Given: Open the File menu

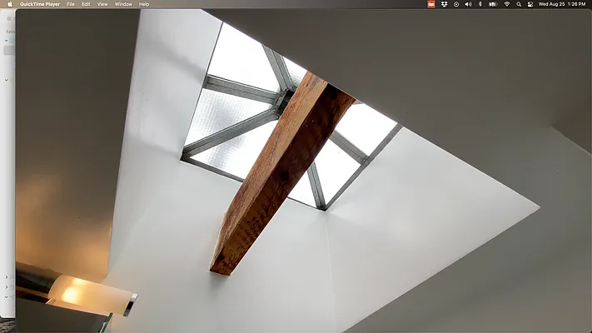Looking at the screenshot, I should (70, 4).
